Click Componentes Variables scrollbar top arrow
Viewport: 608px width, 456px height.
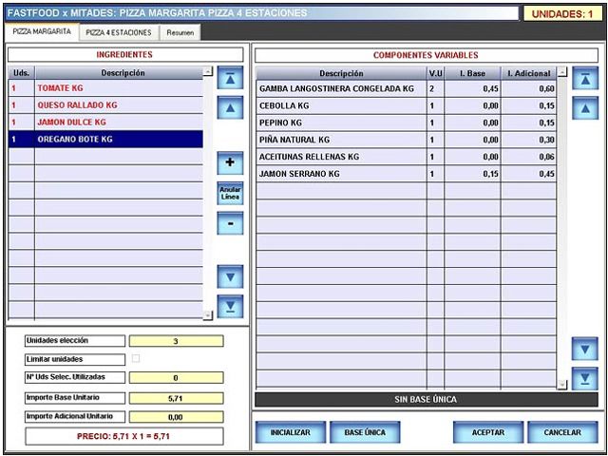[x=561, y=72]
